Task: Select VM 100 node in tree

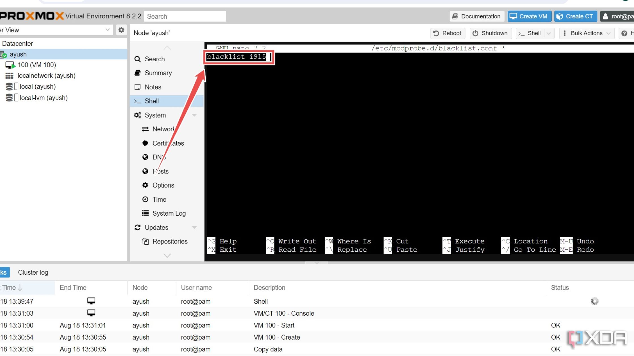Action: 37,64
